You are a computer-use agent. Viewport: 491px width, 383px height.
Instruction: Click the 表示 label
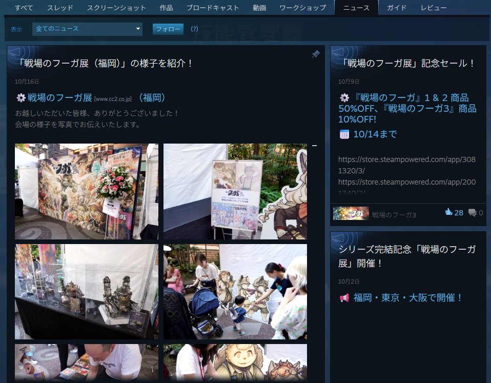[x=16, y=29]
